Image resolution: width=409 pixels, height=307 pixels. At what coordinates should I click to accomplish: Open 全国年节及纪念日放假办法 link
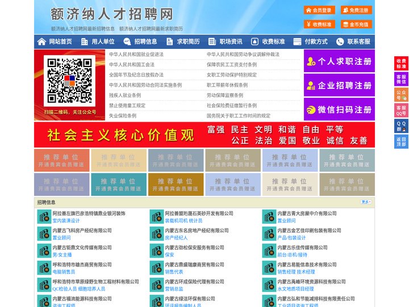[136, 74]
